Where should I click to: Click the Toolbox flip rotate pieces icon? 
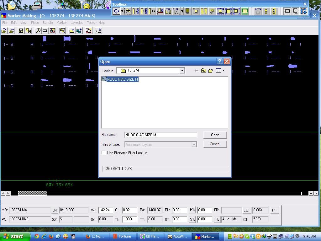coord(168,11)
